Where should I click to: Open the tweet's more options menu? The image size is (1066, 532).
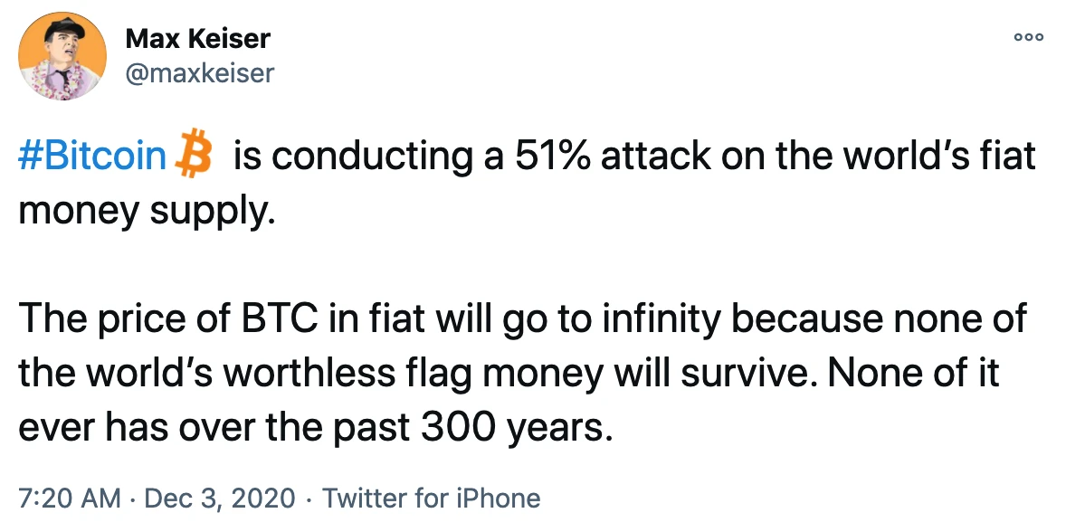[x=1028, y=38]
